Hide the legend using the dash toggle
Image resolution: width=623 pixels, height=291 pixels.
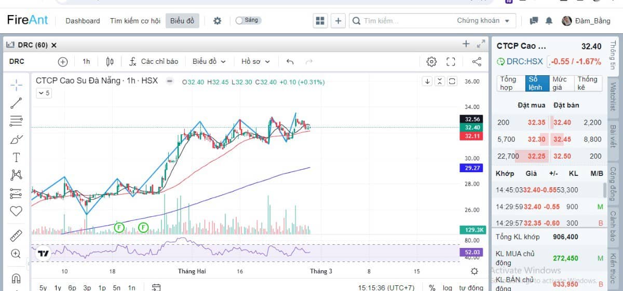coord(169,81)
